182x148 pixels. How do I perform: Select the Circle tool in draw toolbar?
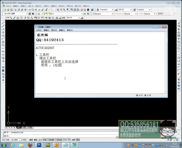coord(3,42)
